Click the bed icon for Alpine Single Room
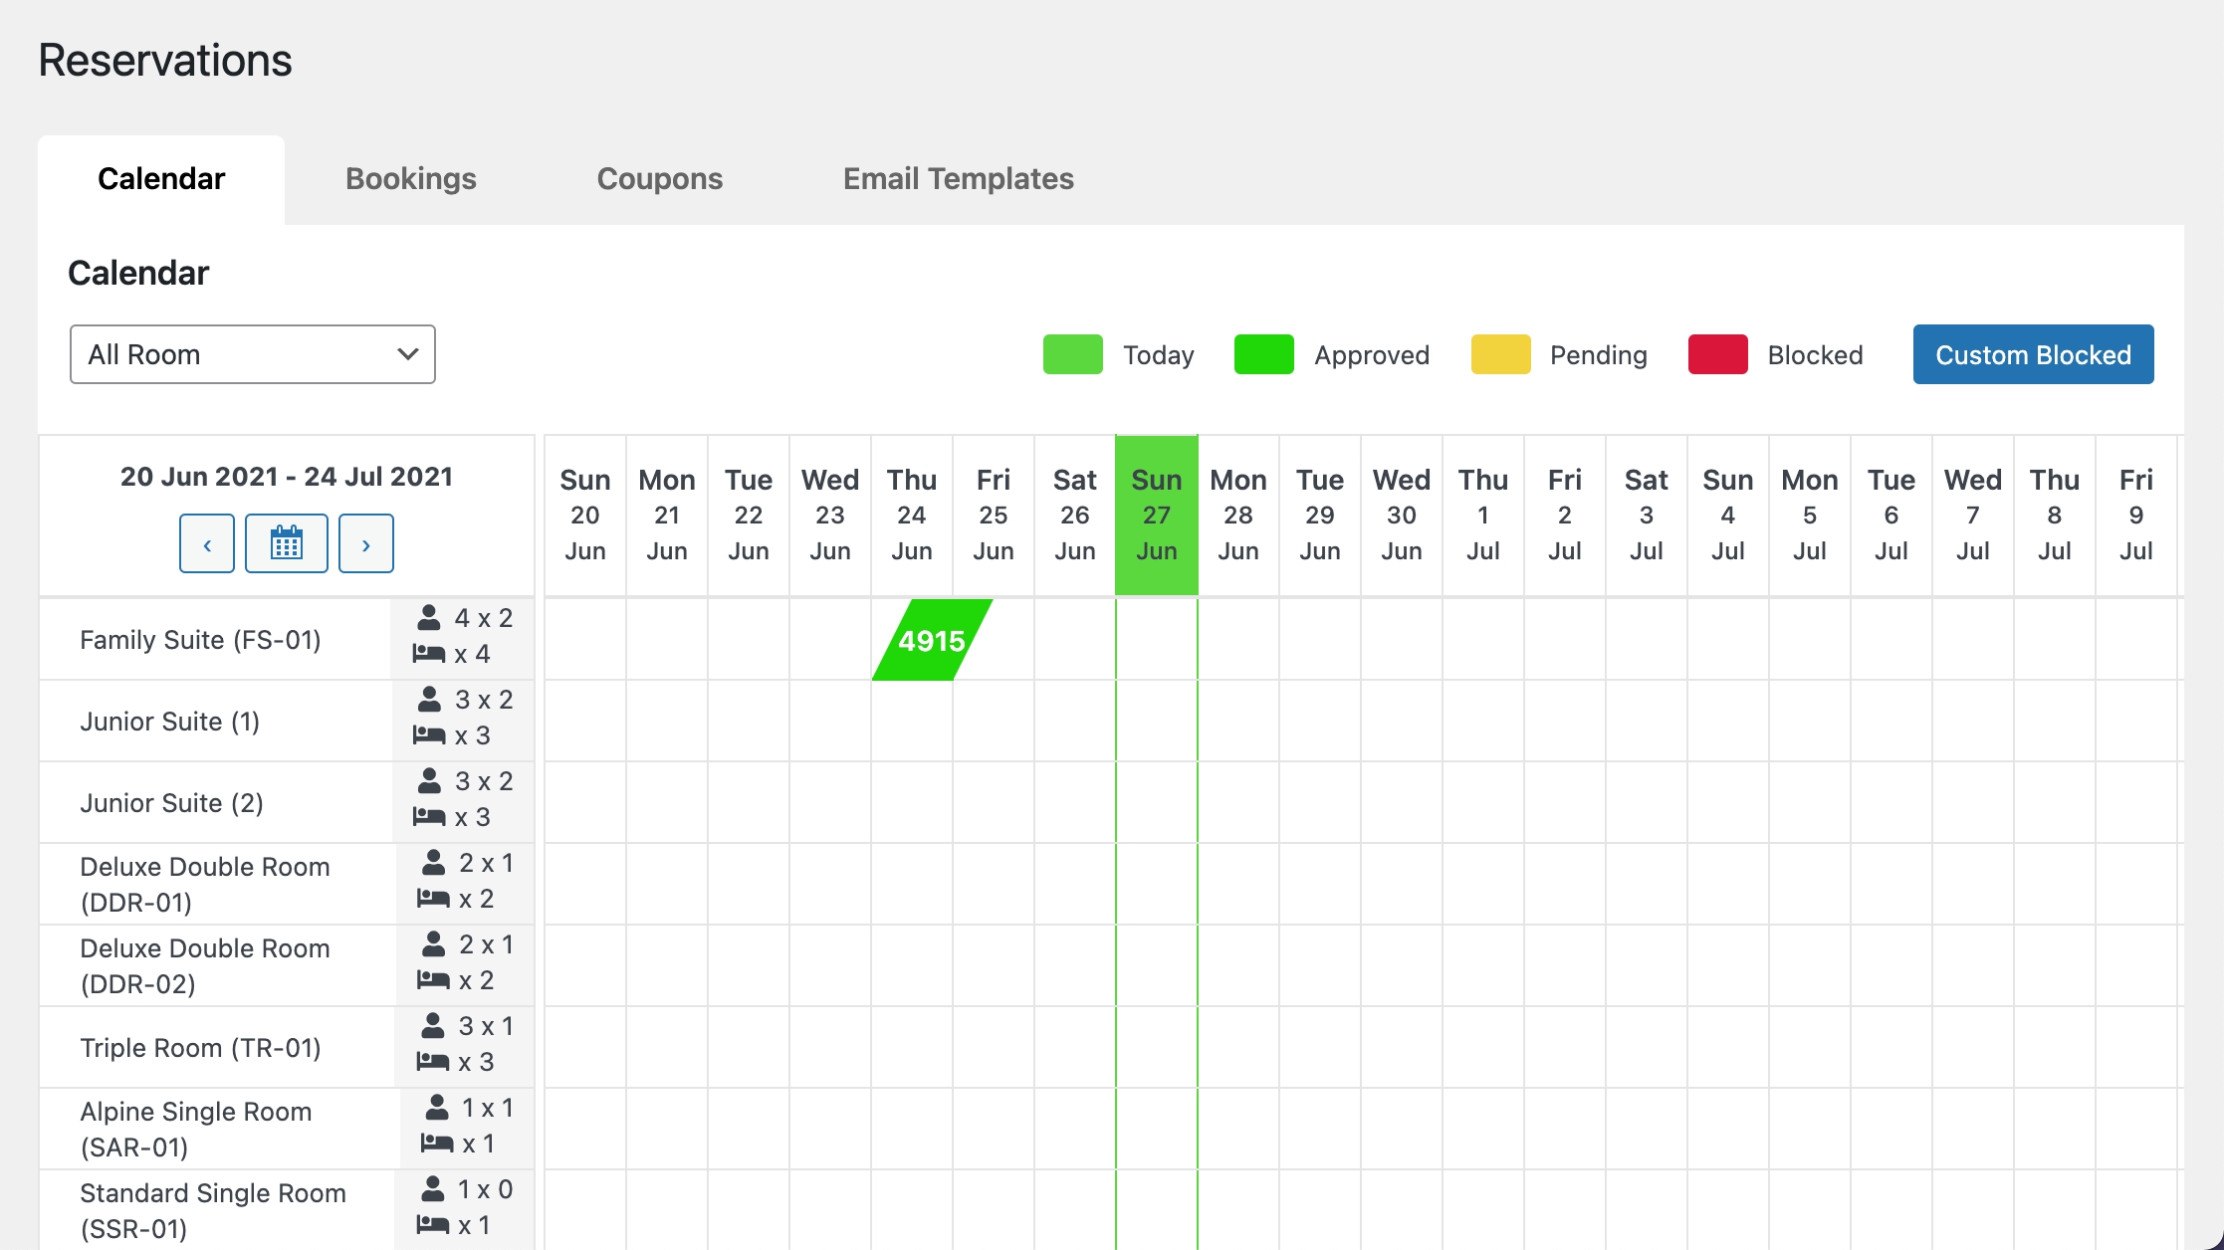 tap(436, 1144)
